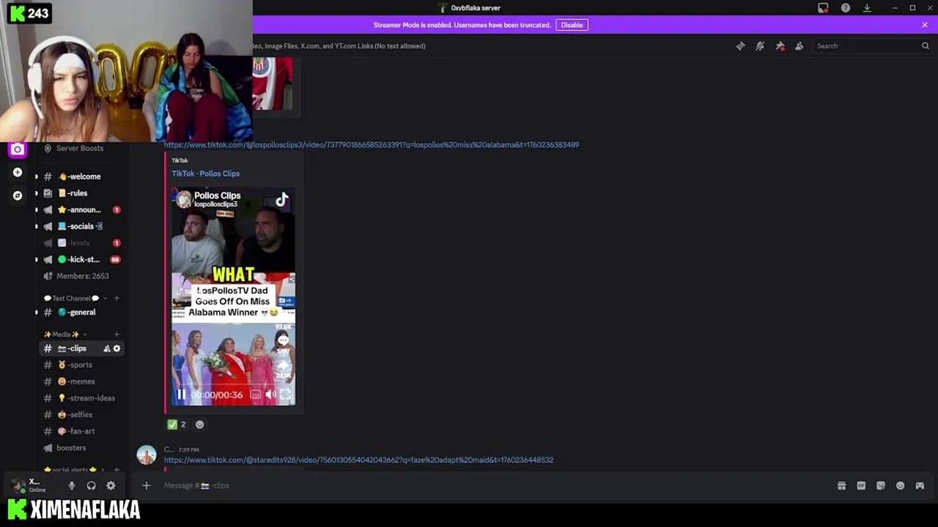Open the welcome channel
938x527 pixels.
click(80, 176)
